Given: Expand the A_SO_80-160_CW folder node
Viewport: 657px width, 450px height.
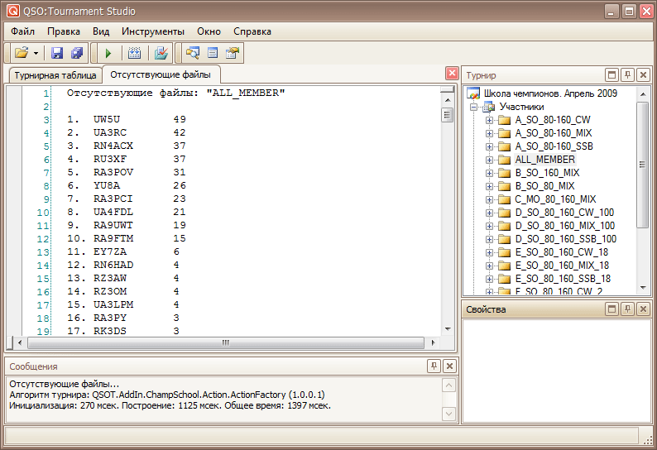Looking at the screenshot, I should click(x=489, y=120).
